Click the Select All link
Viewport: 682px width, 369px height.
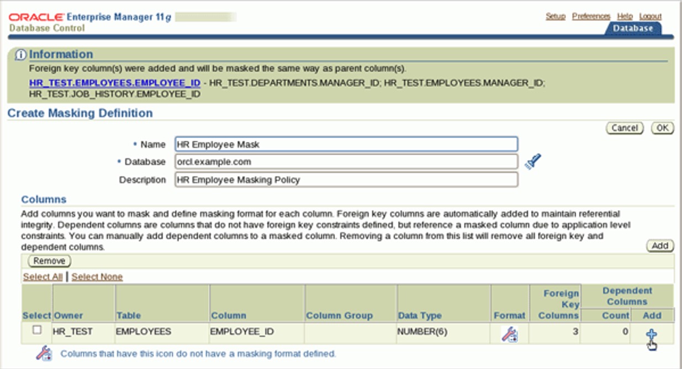pyautogui.click(x=43, y=277)
